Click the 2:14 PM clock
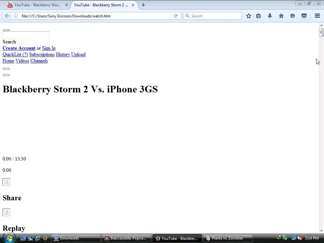The height and width of the screenshot is (243, 324). (x=312, y=238)
